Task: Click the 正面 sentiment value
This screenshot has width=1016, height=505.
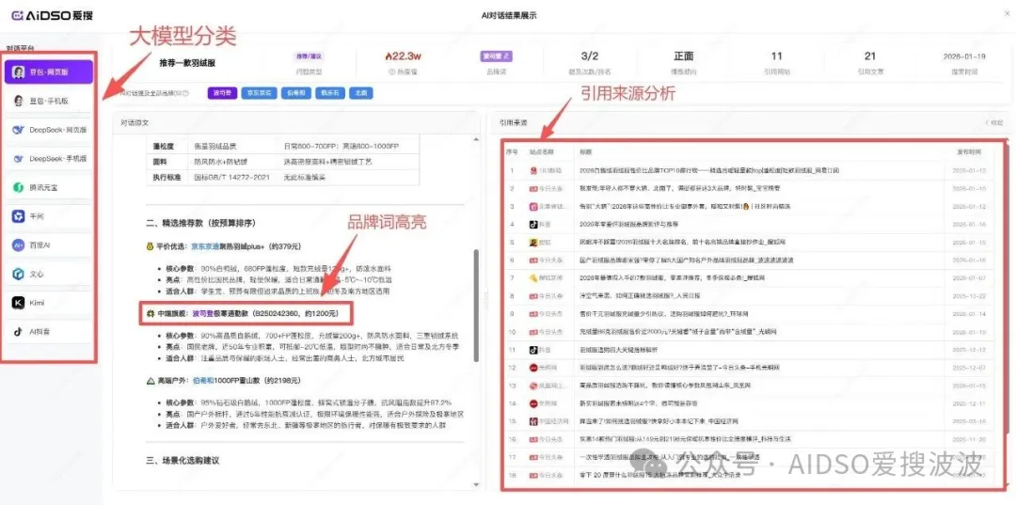Action: click(684, 56)
